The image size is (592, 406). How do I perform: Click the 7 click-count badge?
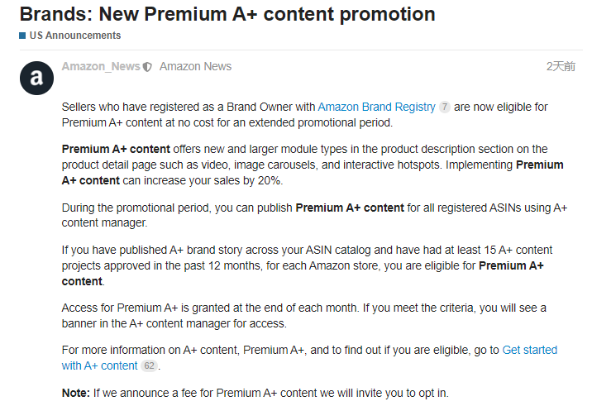445,107
